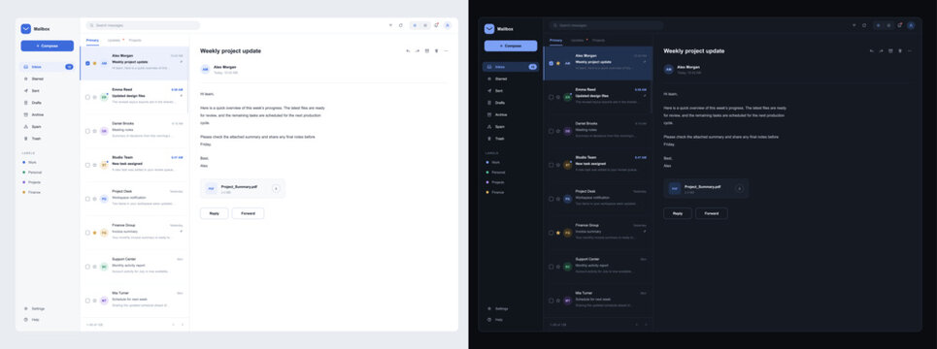Open Starred folder in dark theme sidebar
Screen dimensions: 937x349
pos(511,79)
